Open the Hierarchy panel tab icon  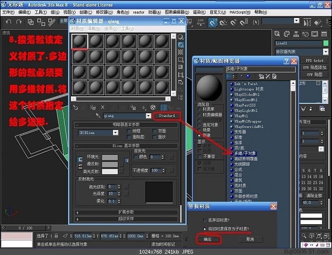tap(296, 34)
